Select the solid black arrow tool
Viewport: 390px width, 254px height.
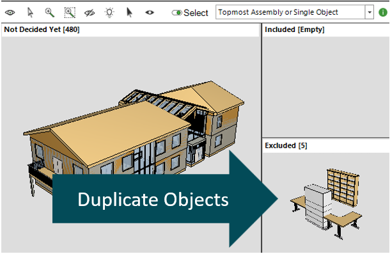click(x=129, y=12)
